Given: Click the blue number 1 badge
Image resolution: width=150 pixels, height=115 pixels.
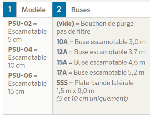Looking at the screenshot, I should point(10,9).
